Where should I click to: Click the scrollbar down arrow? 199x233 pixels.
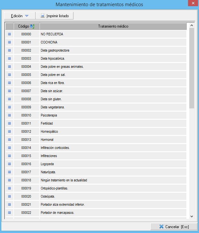192,216
